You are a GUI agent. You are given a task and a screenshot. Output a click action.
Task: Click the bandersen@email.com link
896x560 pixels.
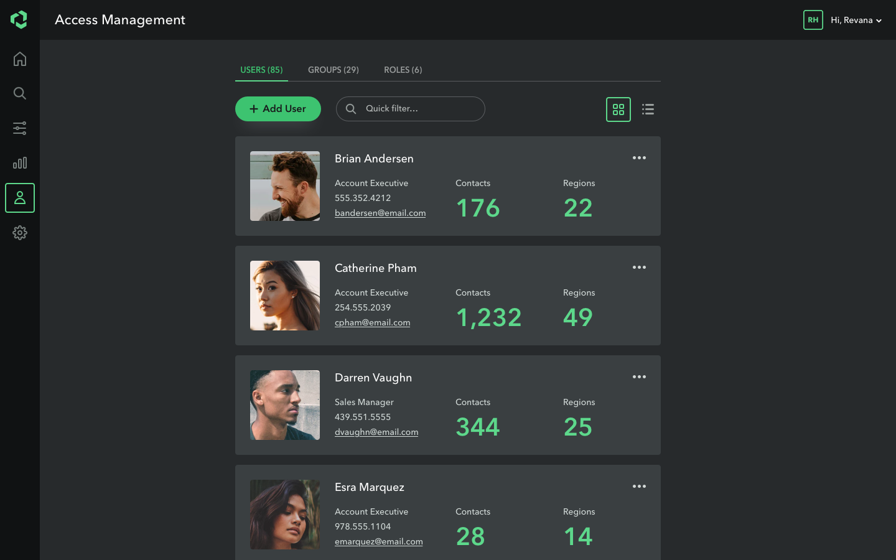click(x=380, y=213)
